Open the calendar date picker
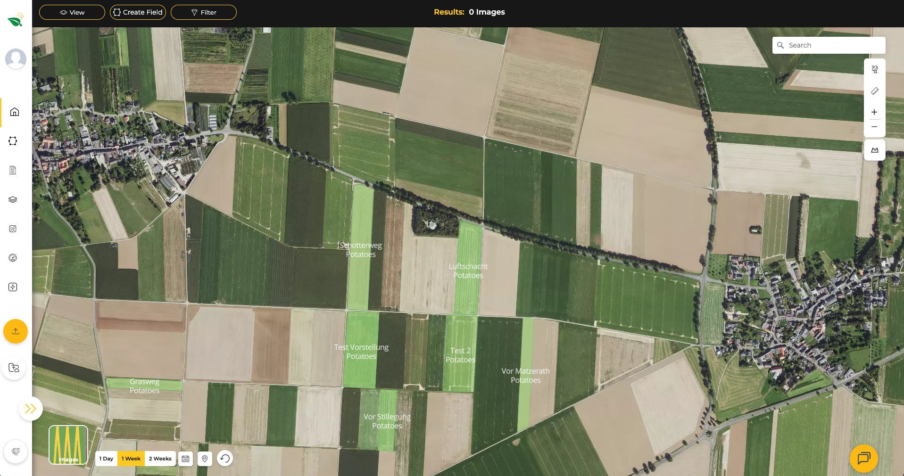Image resolution: width=904 pixels, height=476 pixels. [186, 459]
